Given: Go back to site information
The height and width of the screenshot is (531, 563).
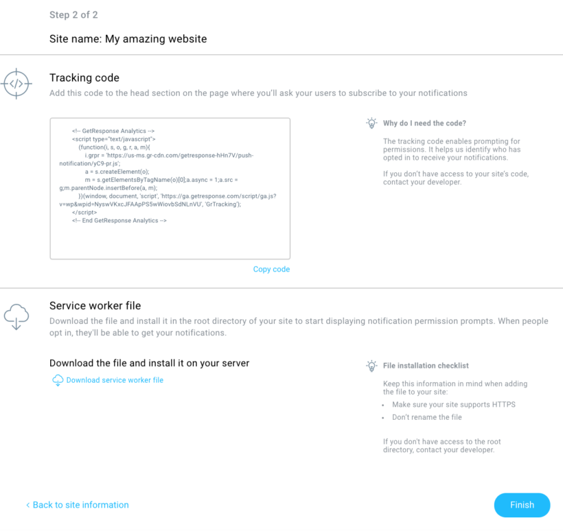Looking at the screenshot, I should pos(80,505).
